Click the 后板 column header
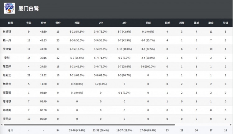This screenshot has width=233, height=134. coord(182,23)
